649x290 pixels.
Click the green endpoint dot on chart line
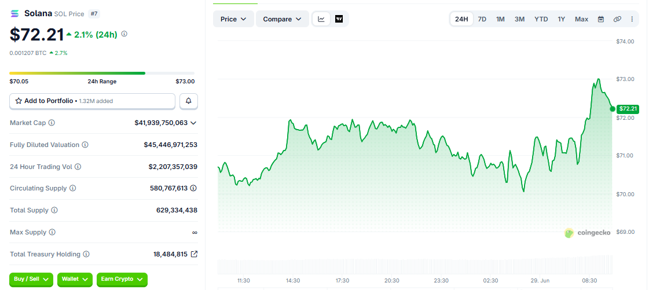pos(613,109)
